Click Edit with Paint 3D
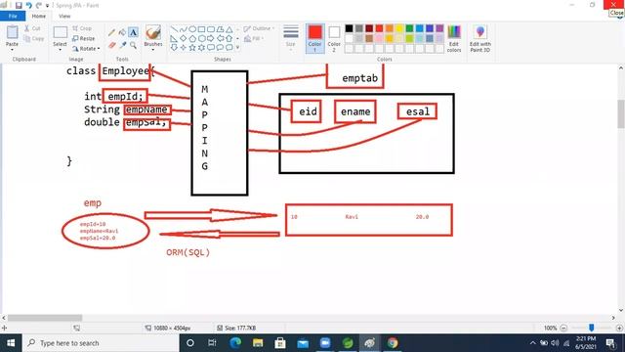The image size is (625, 352). (479, 38)
